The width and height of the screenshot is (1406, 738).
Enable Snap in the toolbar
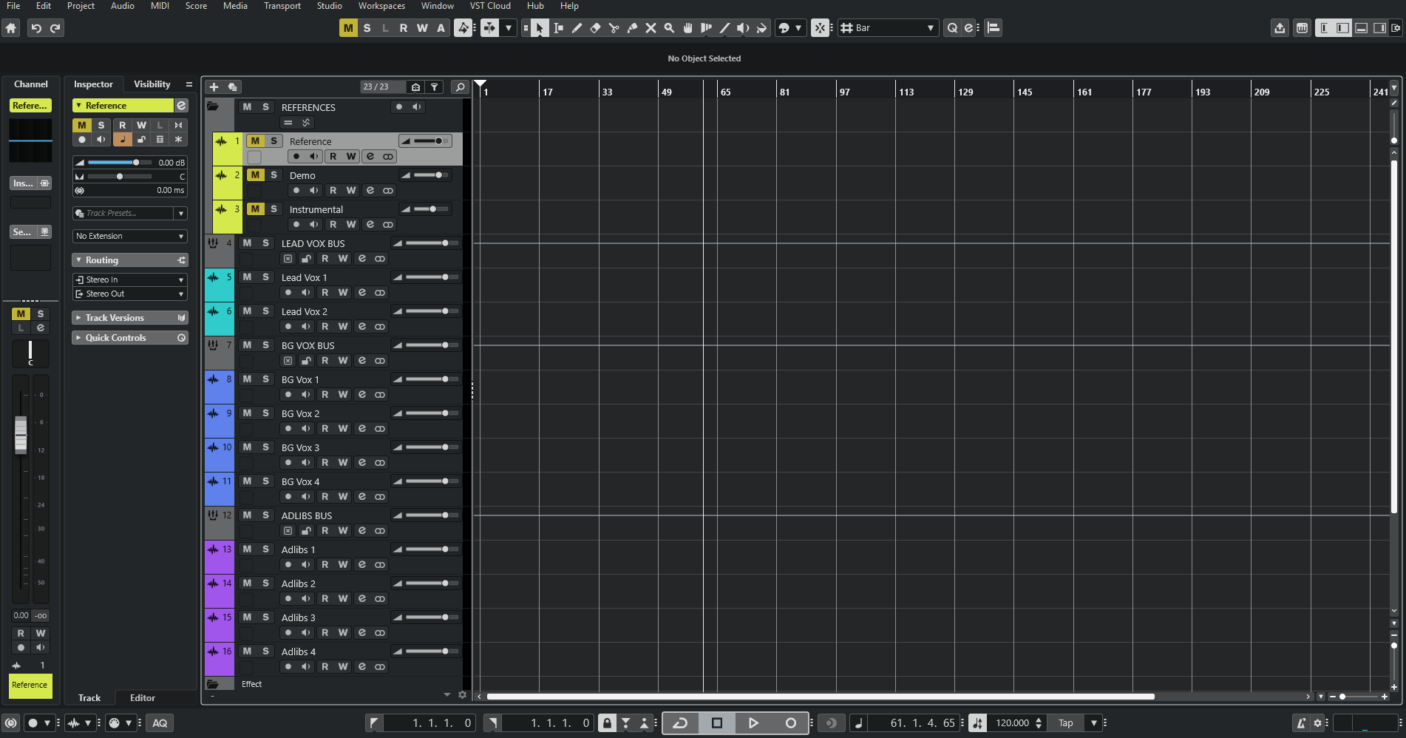pos(820,28)
